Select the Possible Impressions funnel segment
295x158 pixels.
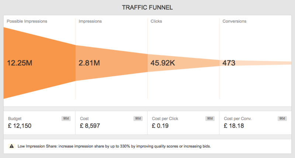[39, 63]
